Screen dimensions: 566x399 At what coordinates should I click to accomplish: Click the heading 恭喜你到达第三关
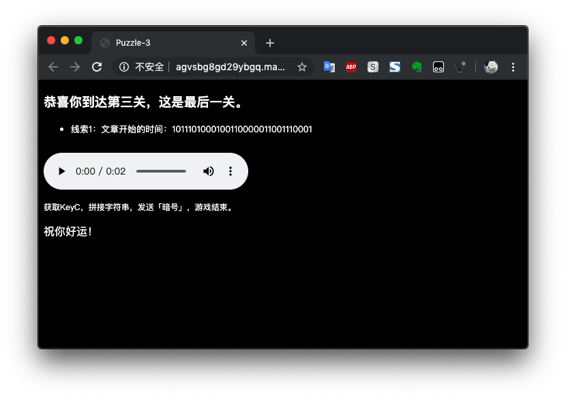(x=95, y=102)
